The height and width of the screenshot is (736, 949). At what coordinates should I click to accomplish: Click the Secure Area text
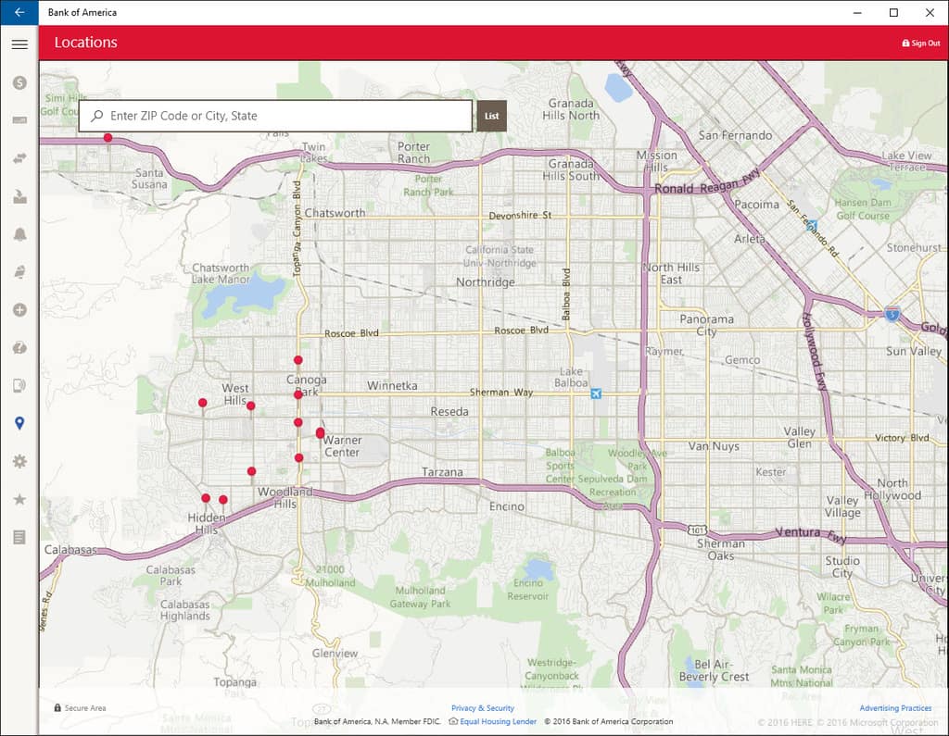click(x=84, y=707)
